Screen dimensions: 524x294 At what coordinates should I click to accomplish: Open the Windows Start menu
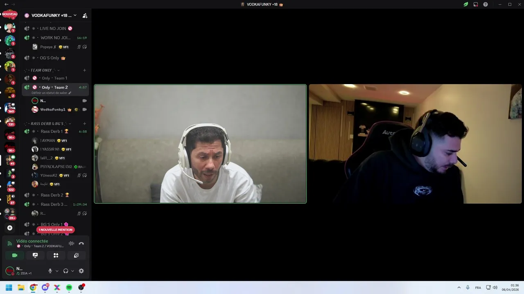pyautogui.click(x=9, y=287)
